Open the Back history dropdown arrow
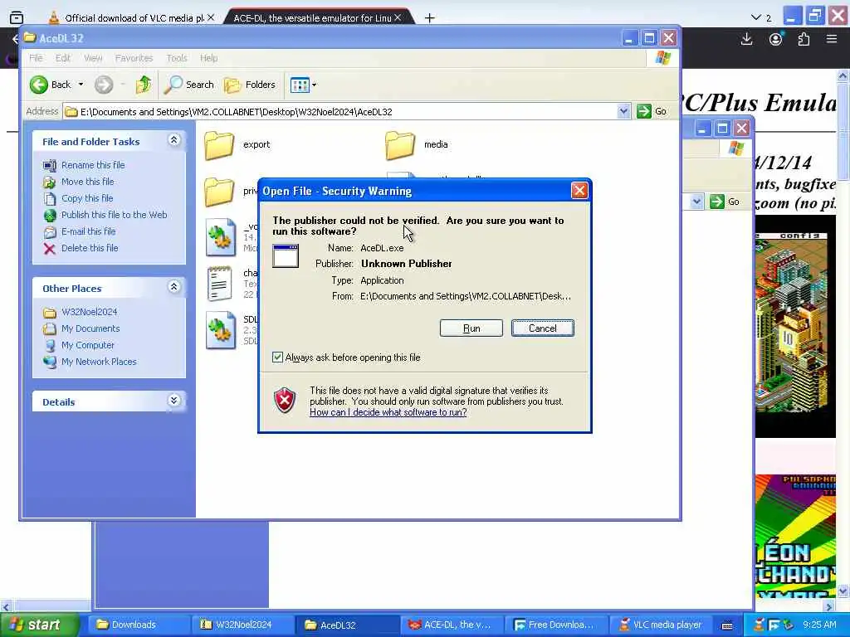The height and width of the screenshot is (637, 850). (81, 85)
